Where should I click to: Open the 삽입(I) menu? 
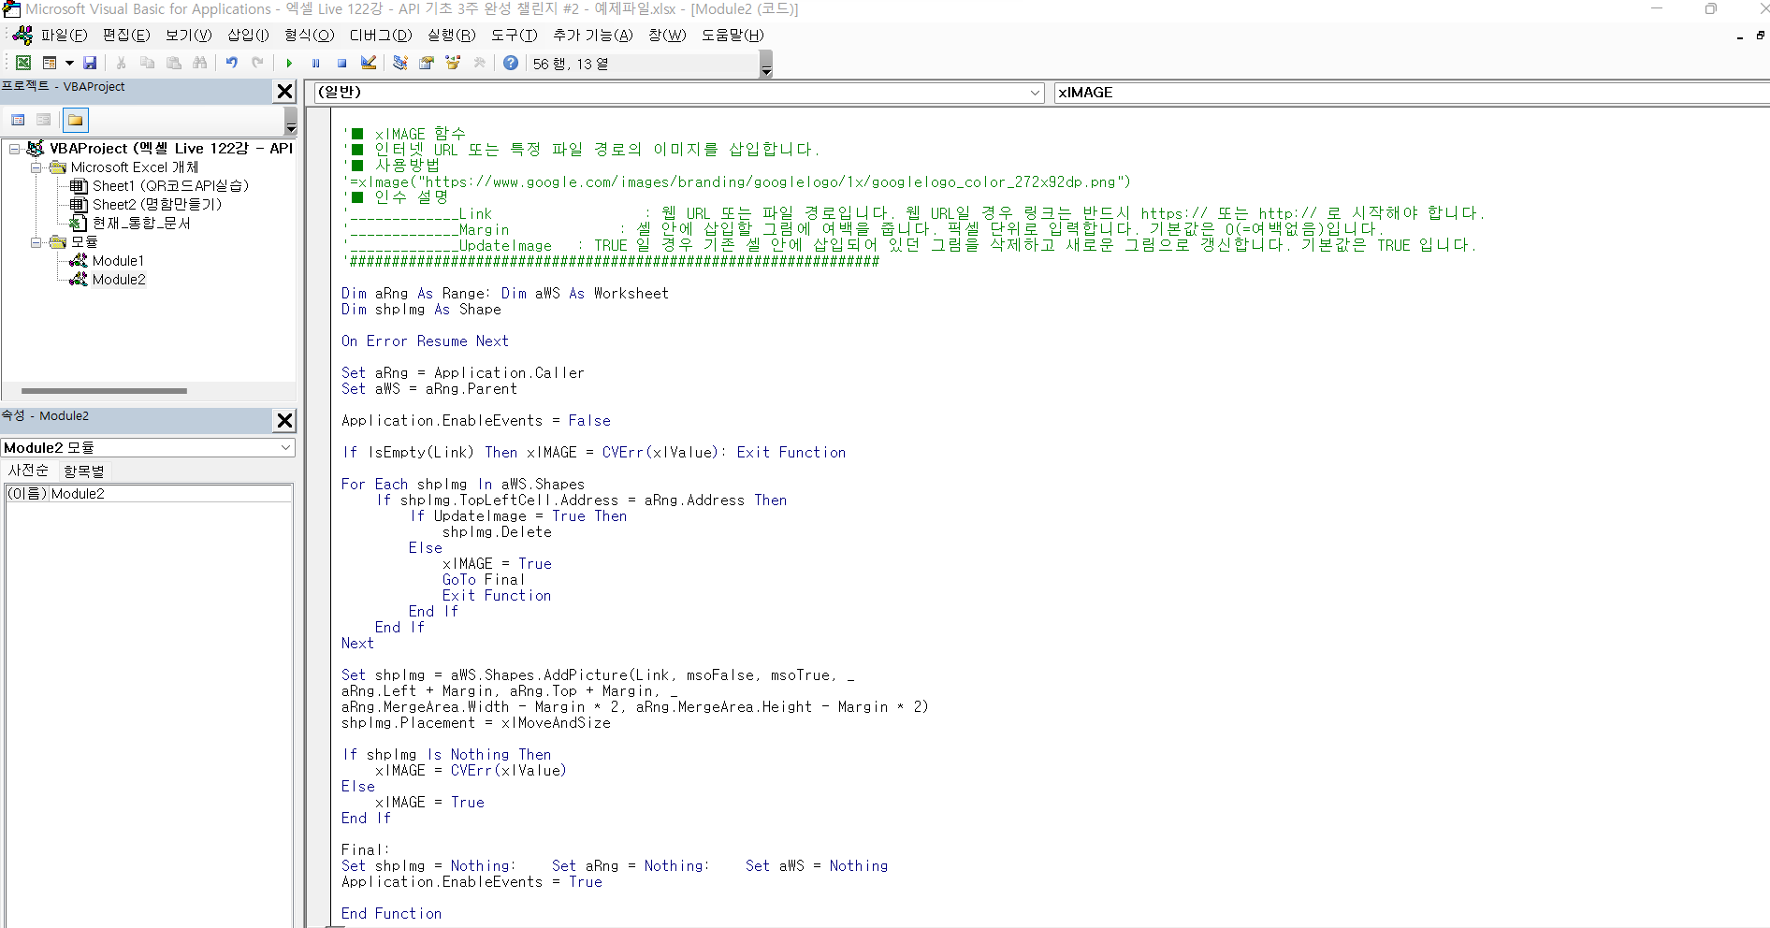click(248, 35)
